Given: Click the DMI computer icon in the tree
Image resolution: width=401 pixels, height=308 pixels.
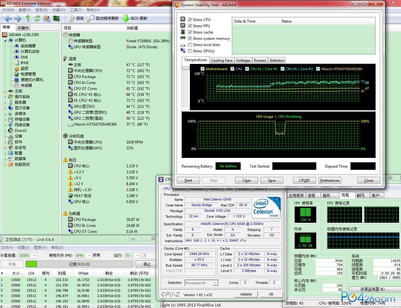Looking at the screenshot, I should [x=17, y=57].
